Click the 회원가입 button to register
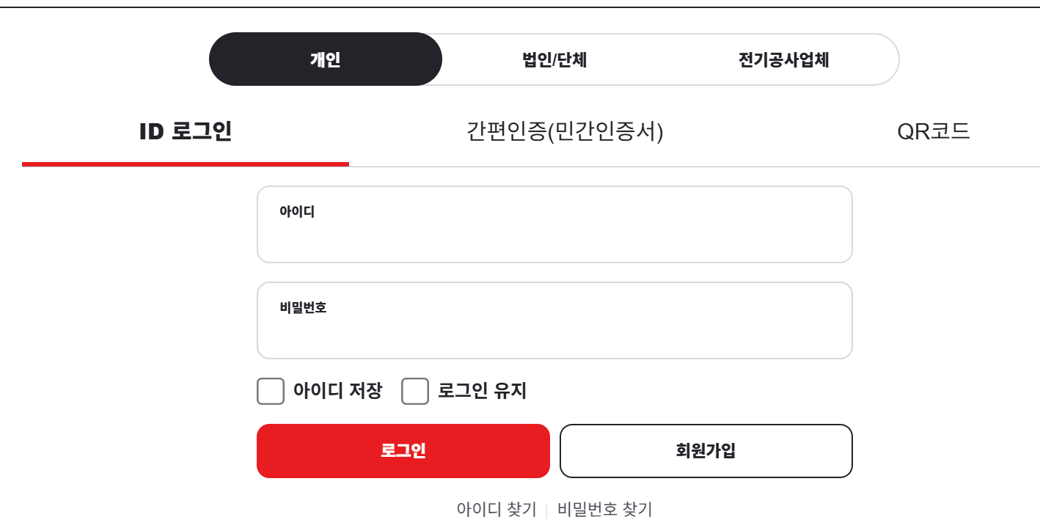 (x=706, y=450)
